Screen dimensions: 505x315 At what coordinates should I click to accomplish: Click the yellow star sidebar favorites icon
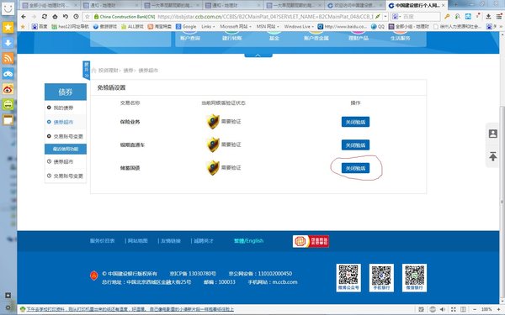point(8,28)
